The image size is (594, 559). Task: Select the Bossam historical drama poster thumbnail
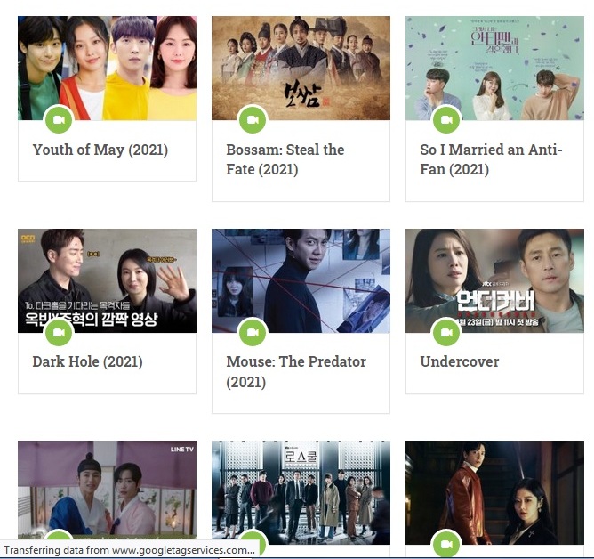tap(301, 69)
